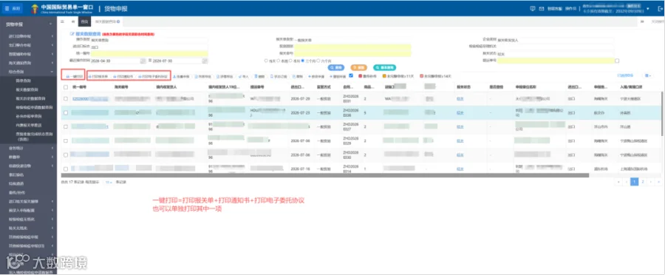Click the blue 查询 search button

coord(336,67)
